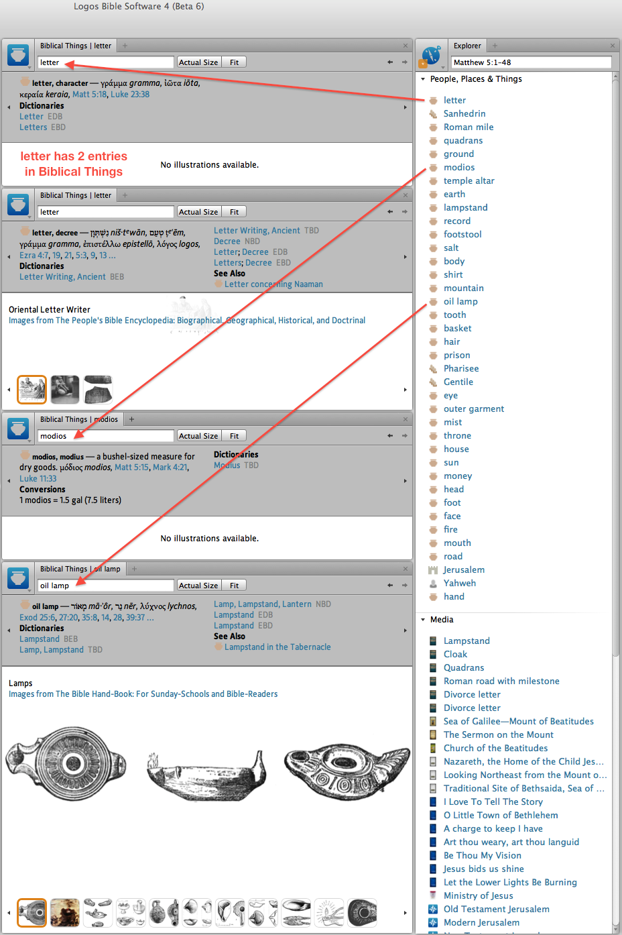
Task: Click the map icon beside Old Testament Jerusalem
Action: tap(433, 910)
